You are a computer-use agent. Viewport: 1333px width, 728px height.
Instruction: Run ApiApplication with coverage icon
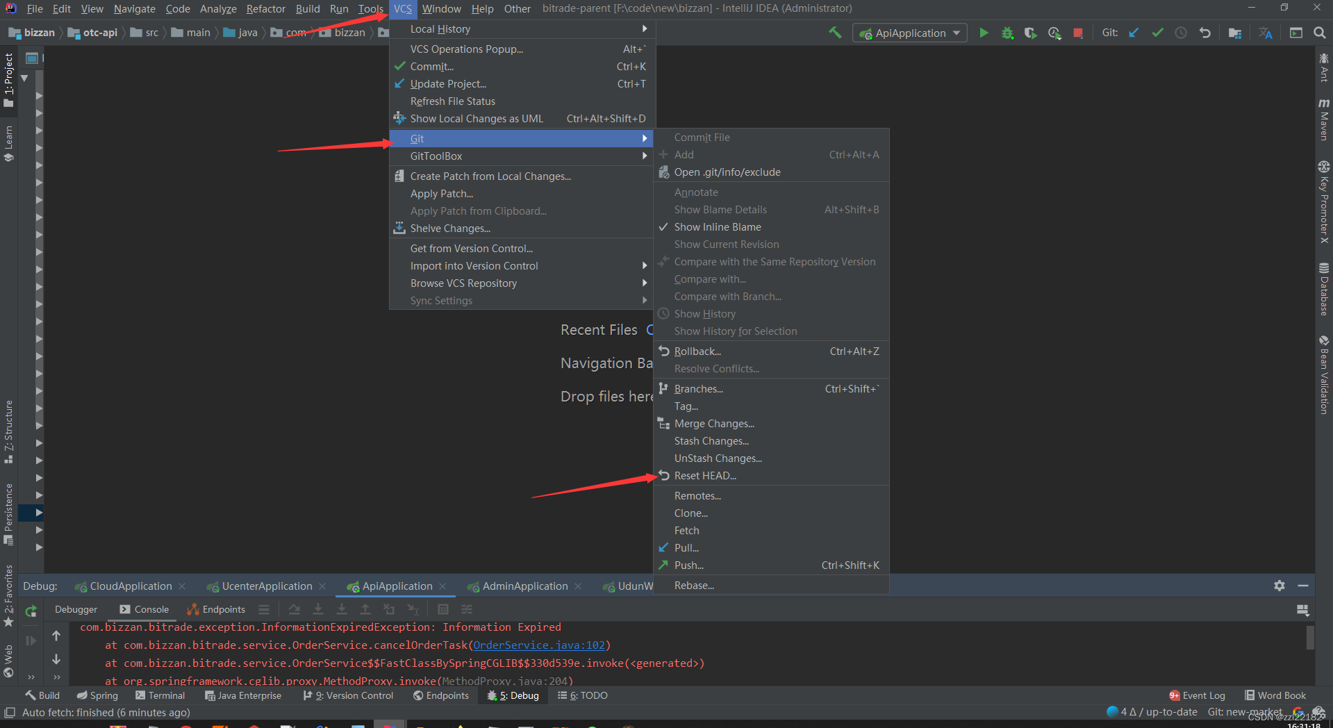[1031, 33]
